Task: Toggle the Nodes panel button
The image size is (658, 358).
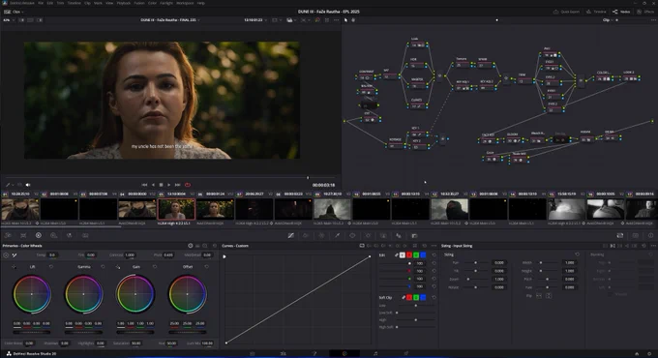Action: pos(622,12)
